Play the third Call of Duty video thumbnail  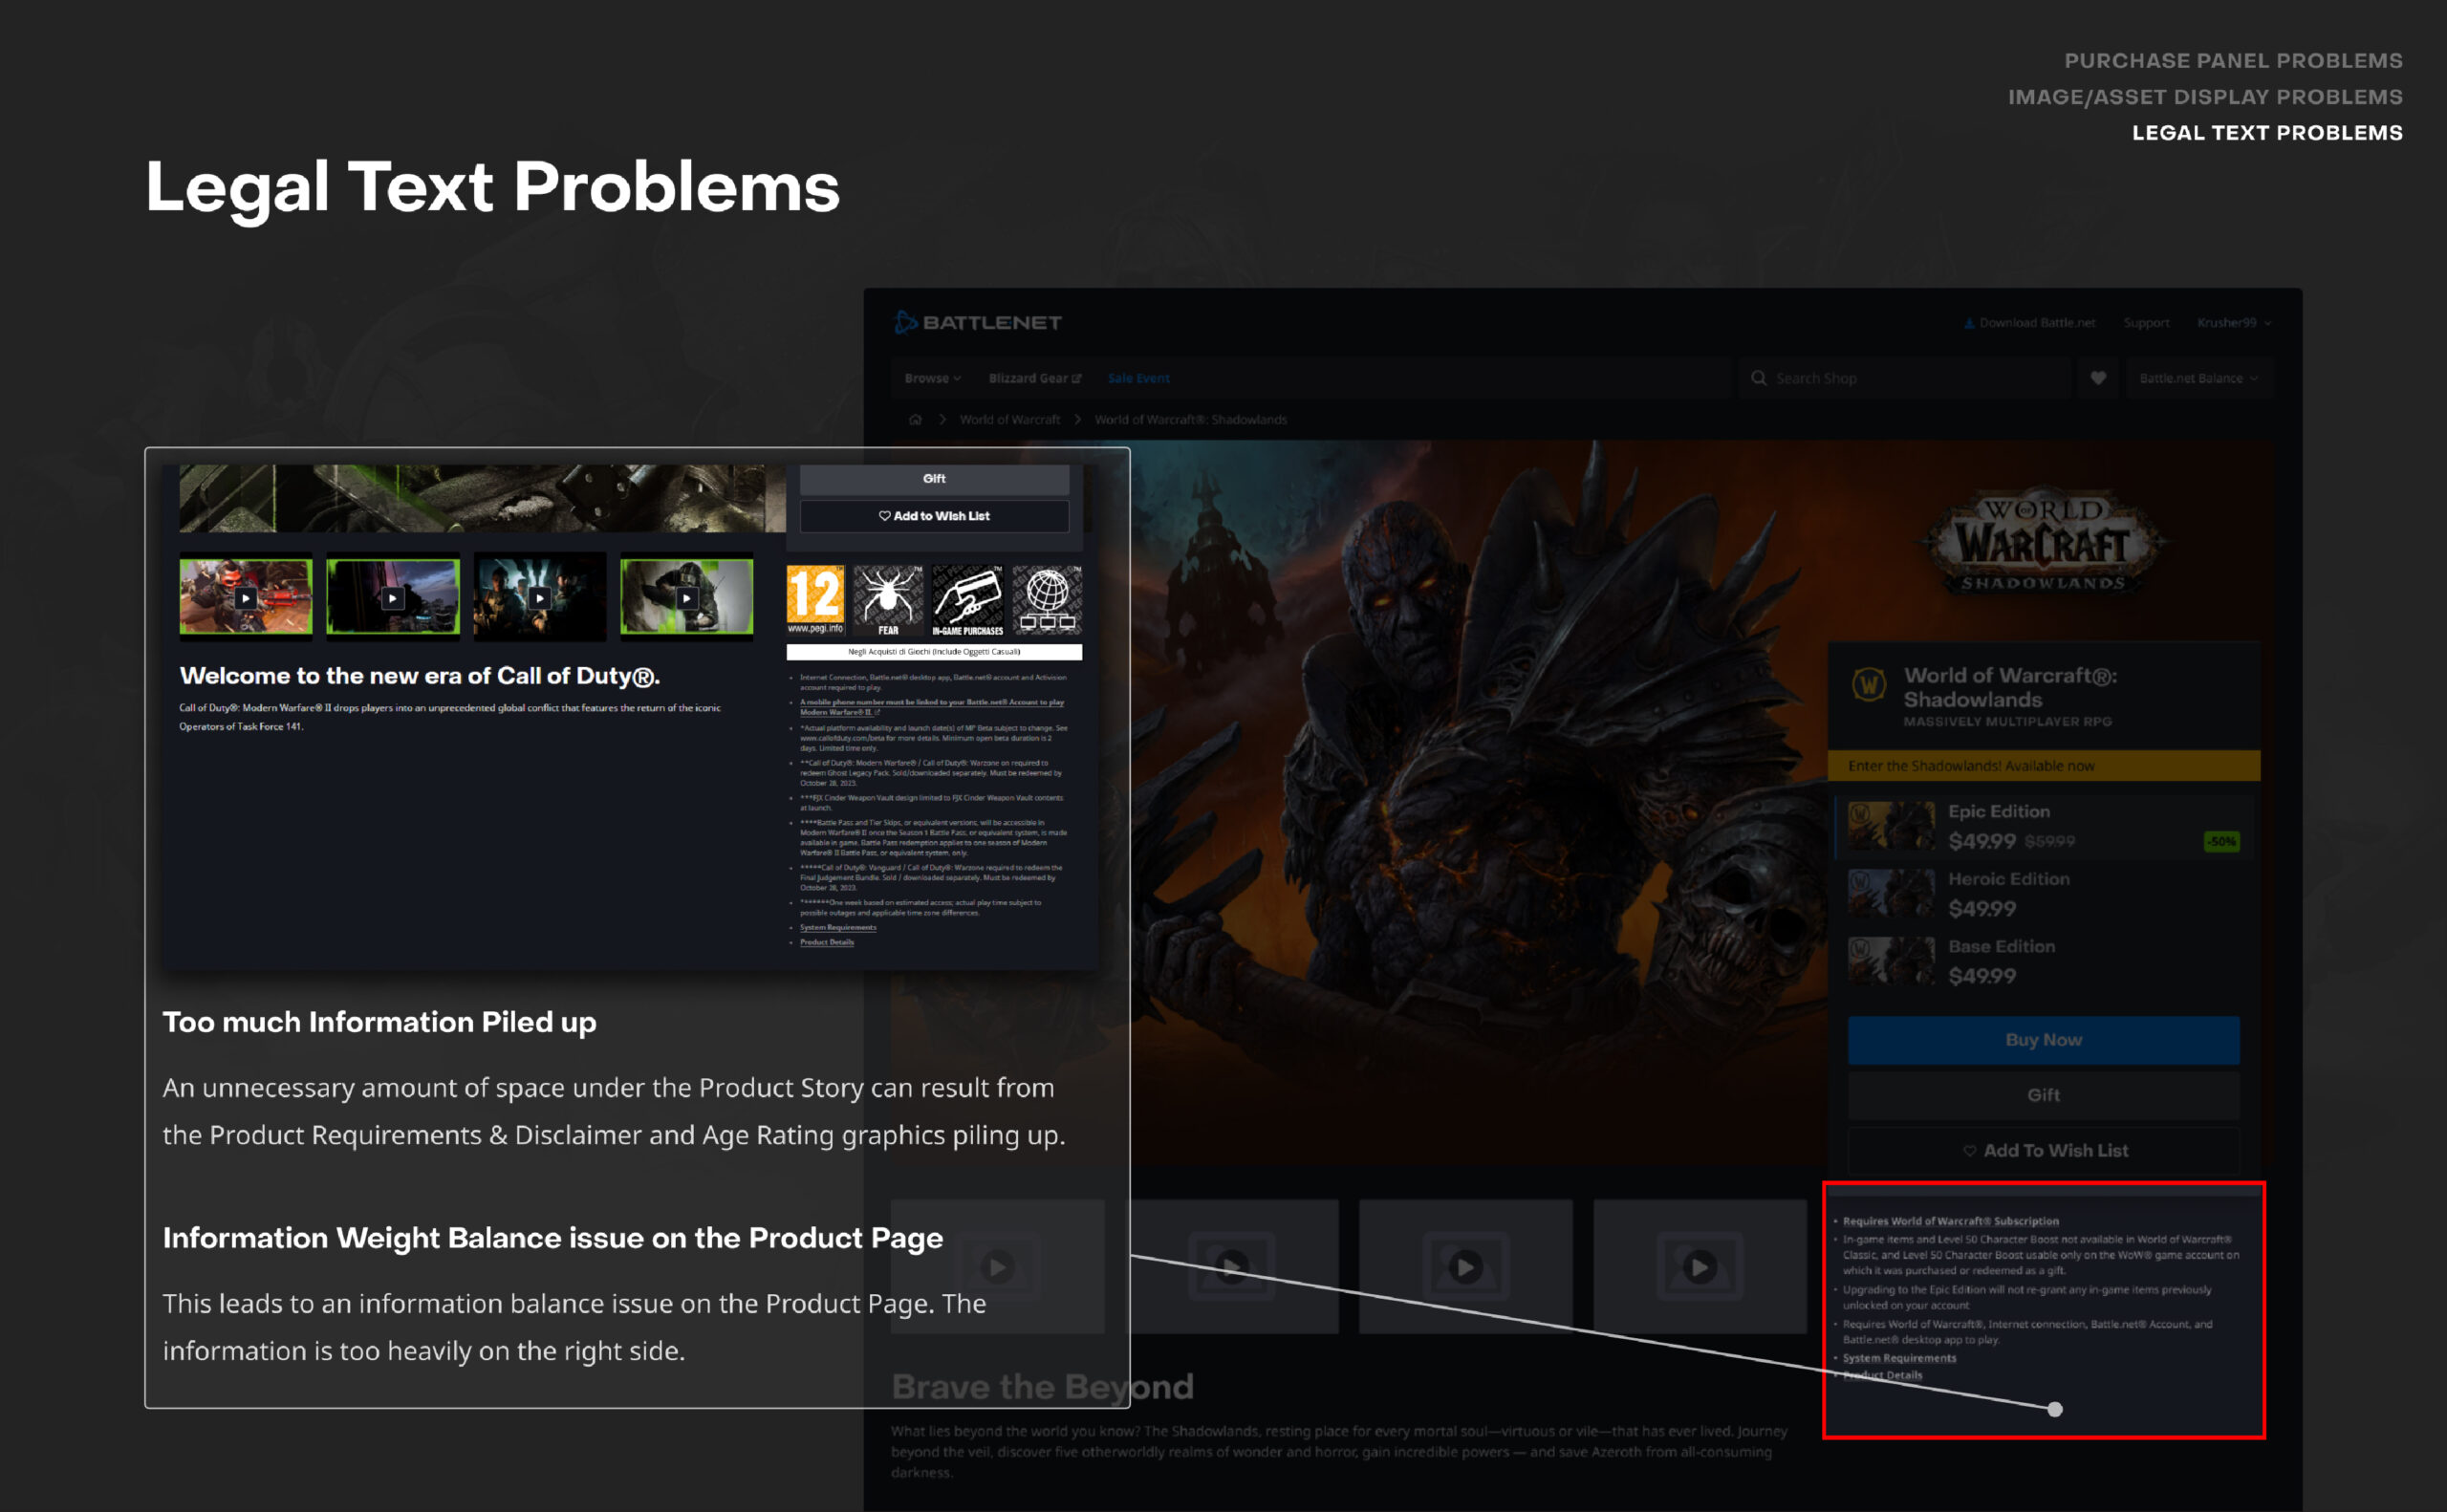pos(540,597)
